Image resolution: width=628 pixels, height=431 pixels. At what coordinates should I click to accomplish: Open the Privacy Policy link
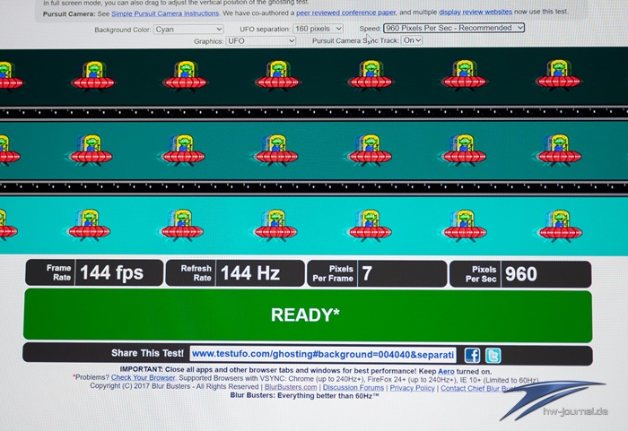412,388
